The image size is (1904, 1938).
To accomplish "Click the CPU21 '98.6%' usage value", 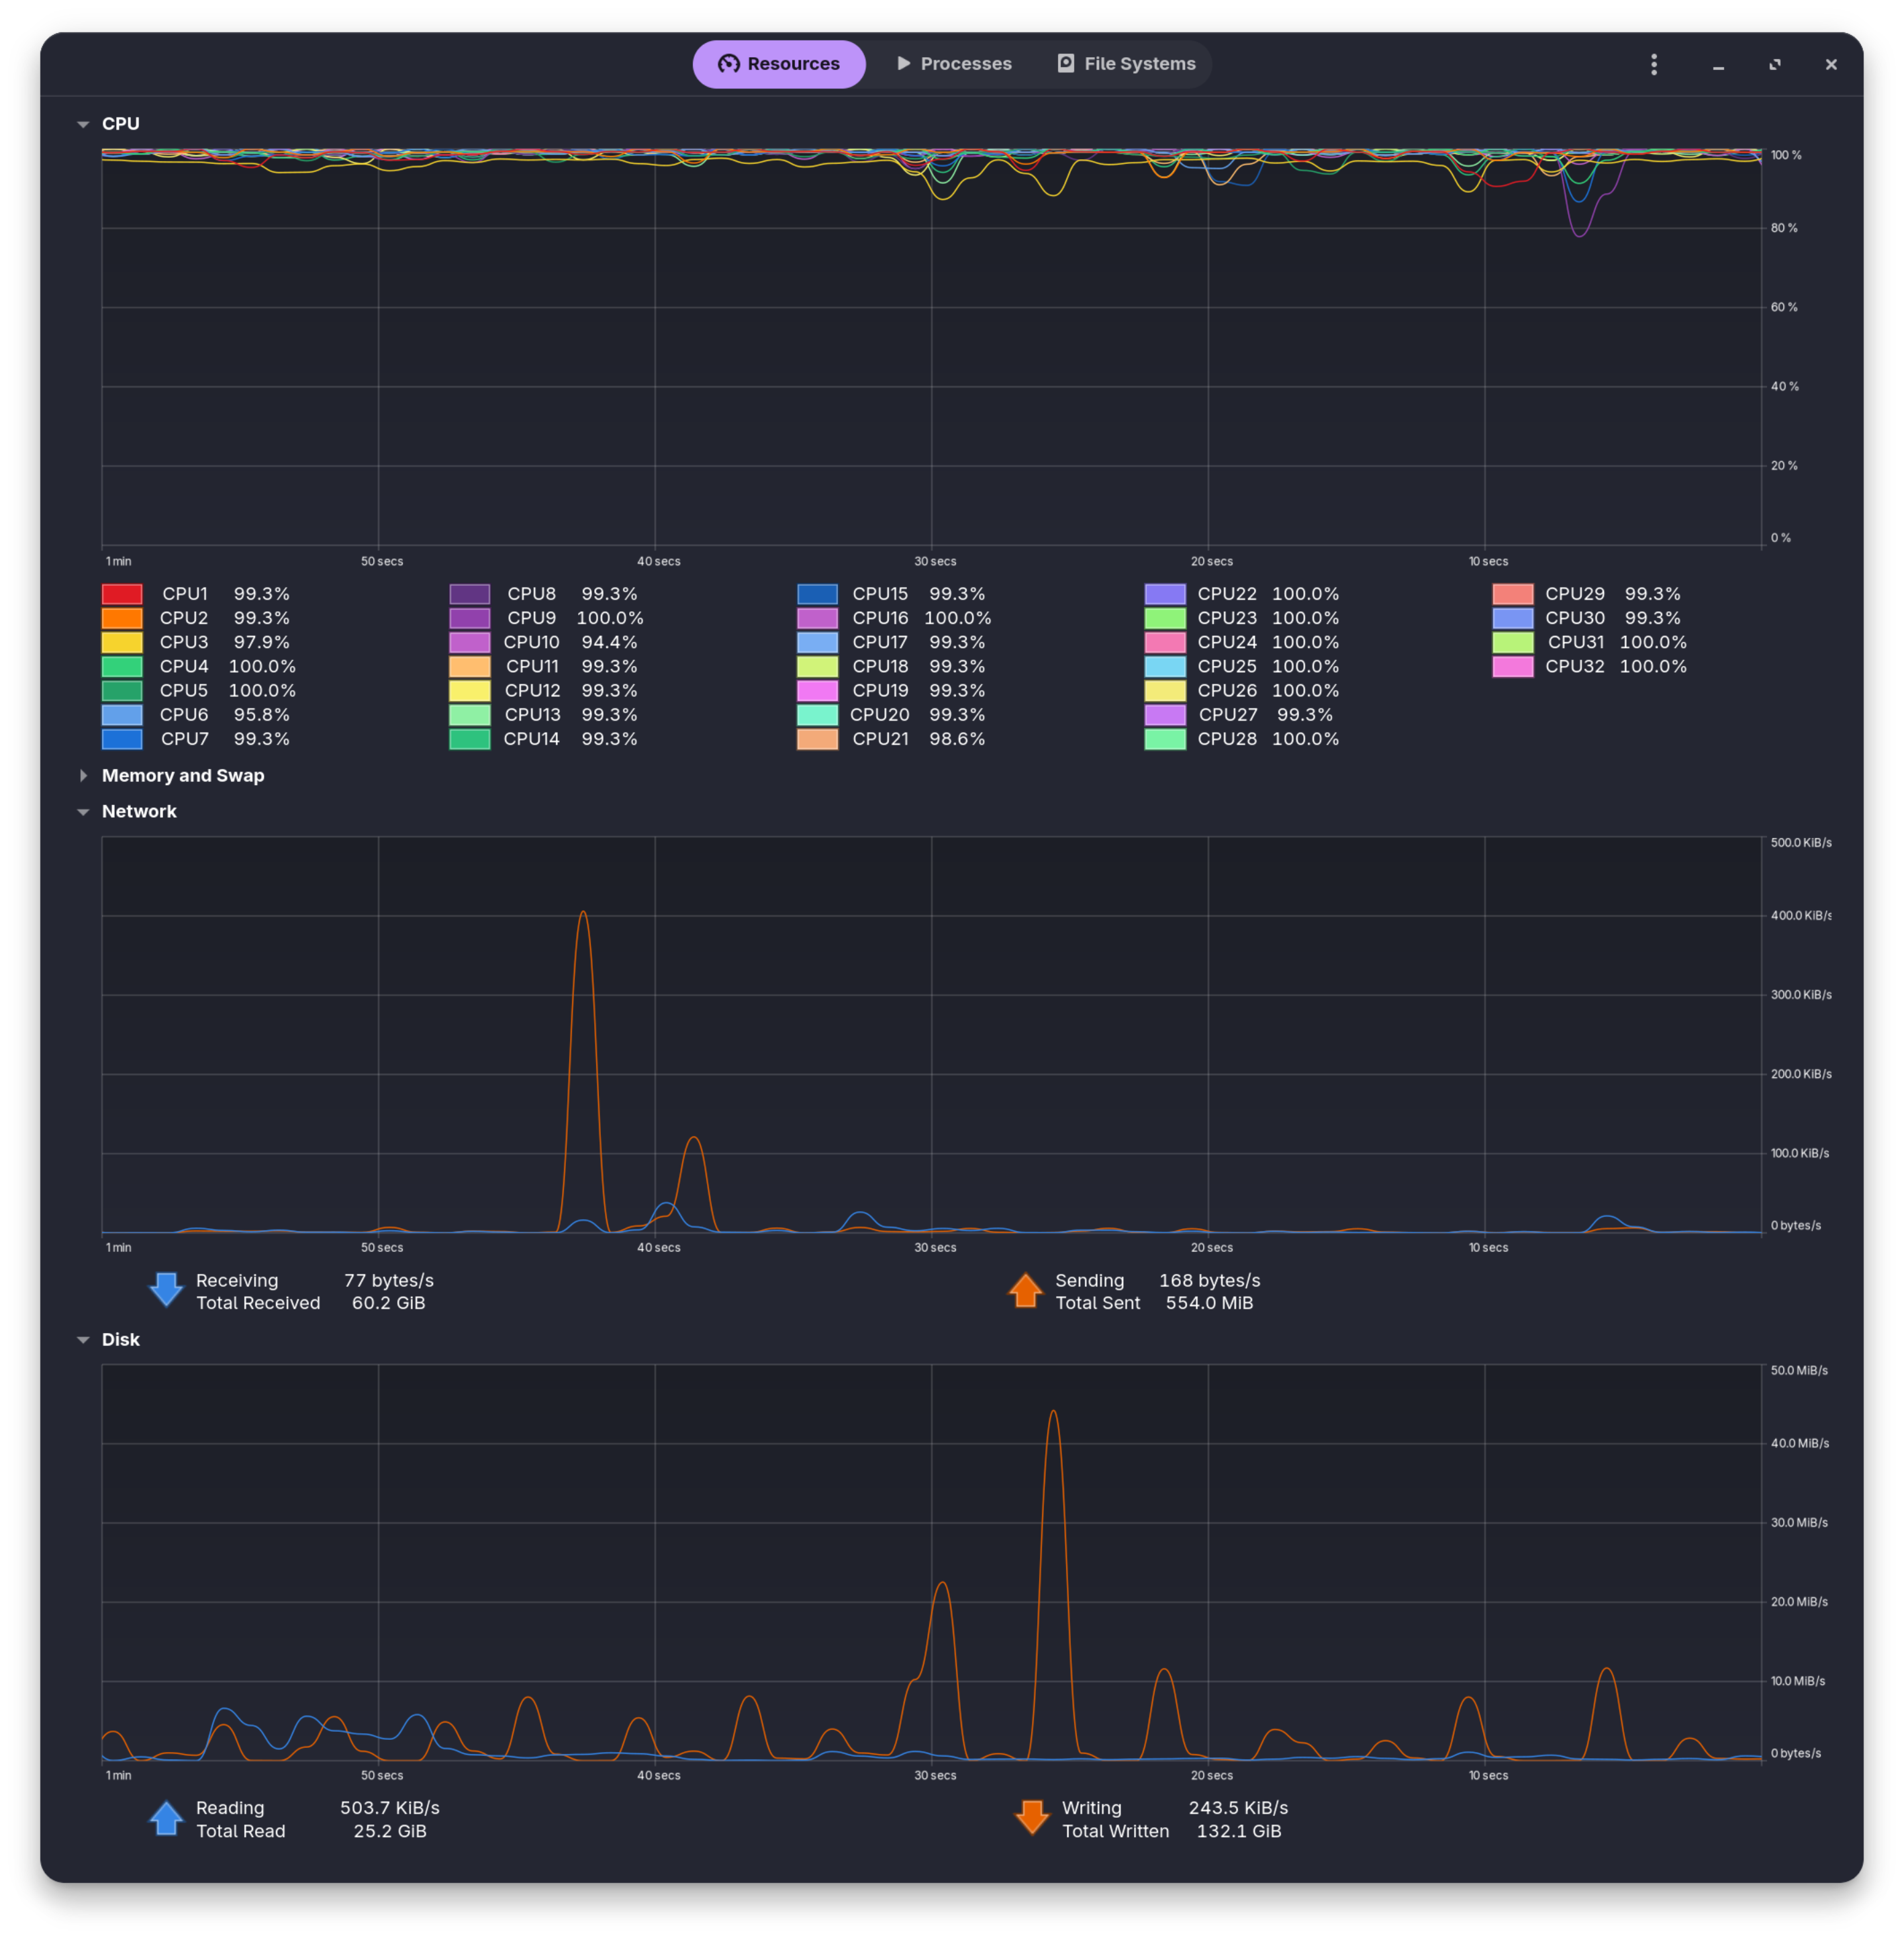I will [957, 739].
